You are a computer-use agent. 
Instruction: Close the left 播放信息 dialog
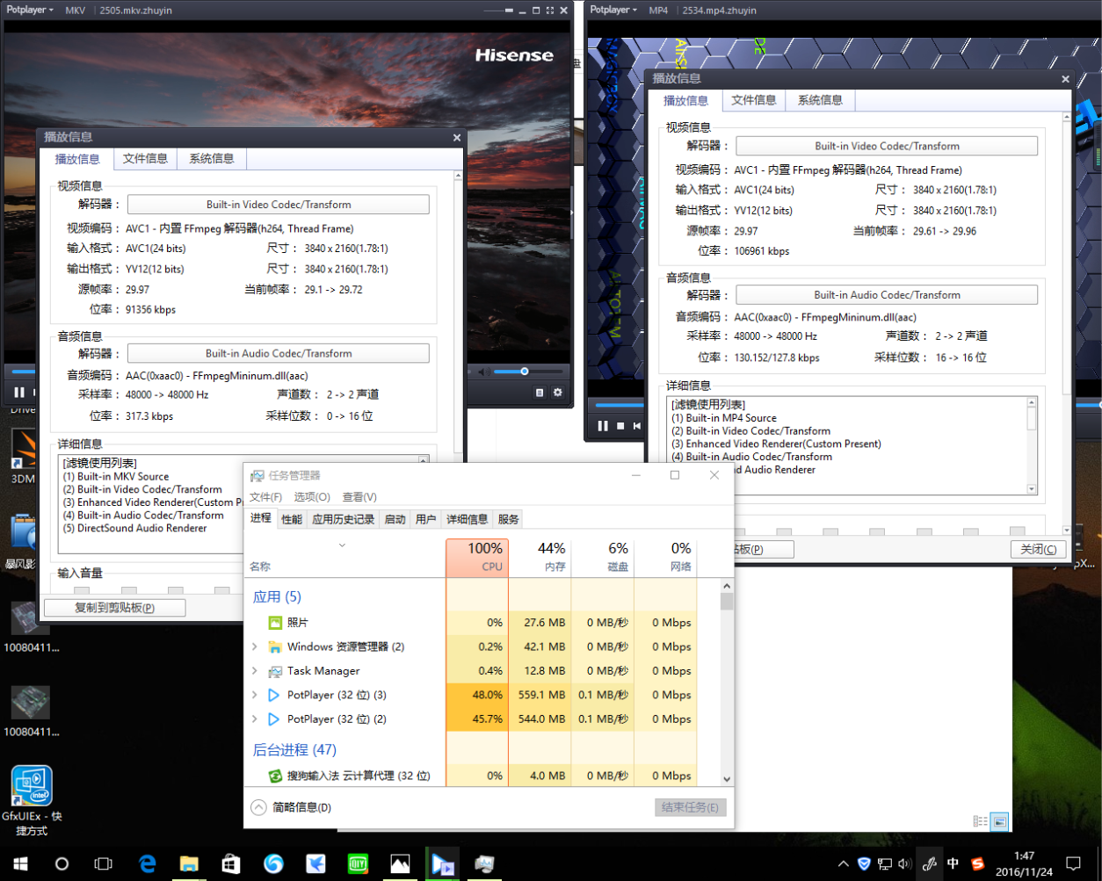[456, 137]
